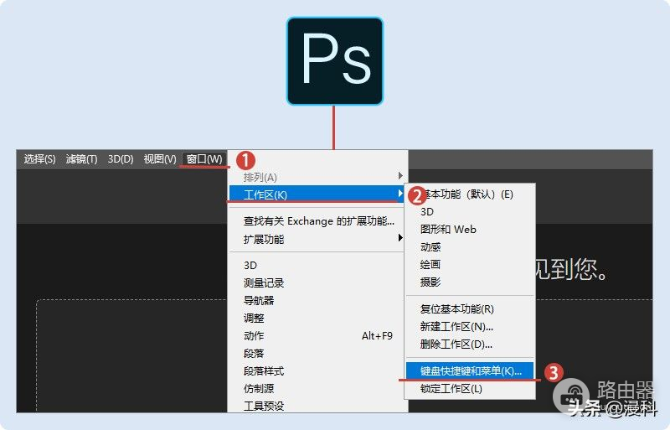Open the 视图(V) menu
The height and width of the screenshot is (430, 670).
[160, 159]
